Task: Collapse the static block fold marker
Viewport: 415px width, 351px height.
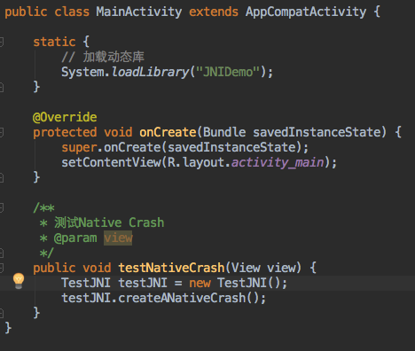Action: [x=1, y=42]
